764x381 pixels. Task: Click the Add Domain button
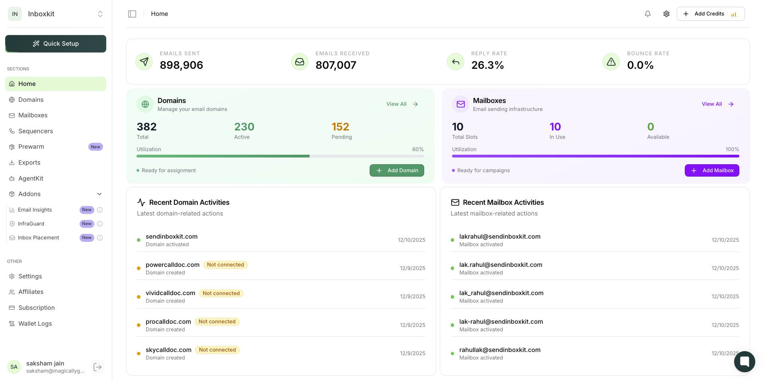coord(396,171)
